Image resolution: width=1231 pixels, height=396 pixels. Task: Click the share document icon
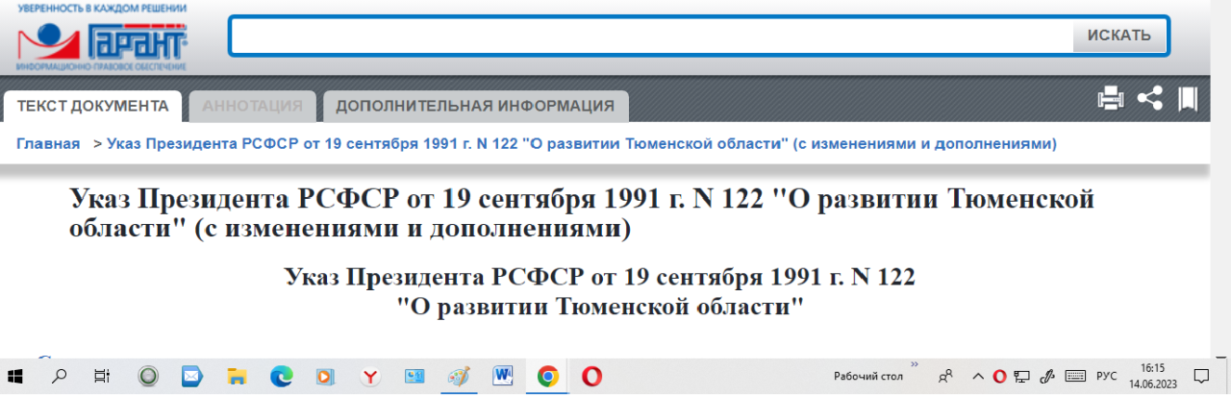[x=1150, y=99]
